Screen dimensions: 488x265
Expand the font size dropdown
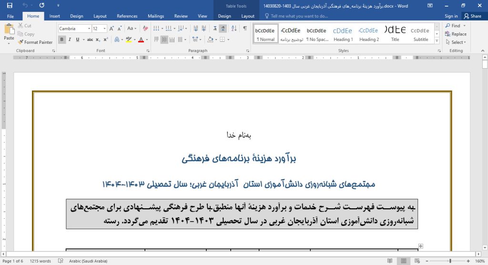click(x=104, y=29)
